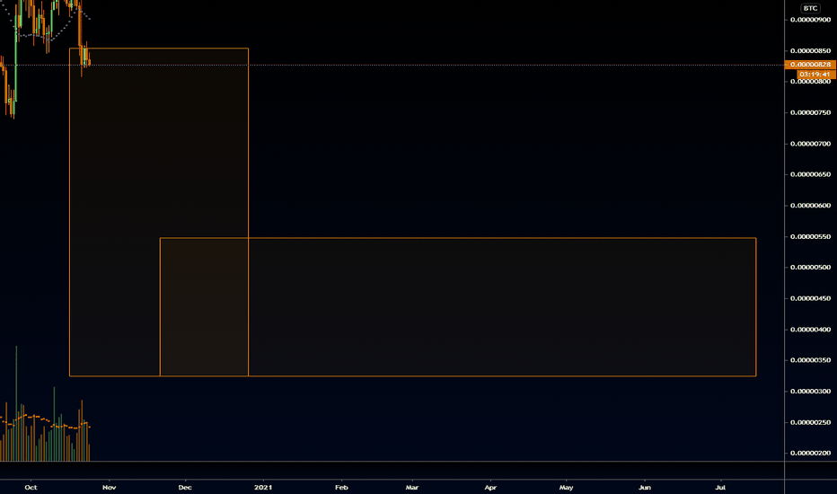Viewport: 837px width, 494px height.
Task: Click the Oct label on time axis
Action: tap(31, 487)
